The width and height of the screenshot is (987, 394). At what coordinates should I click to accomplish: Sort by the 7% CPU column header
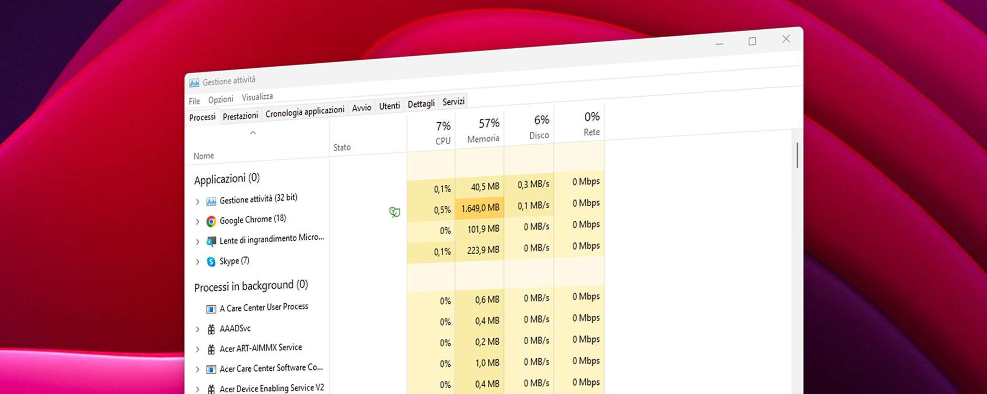(x=431, y=133)
